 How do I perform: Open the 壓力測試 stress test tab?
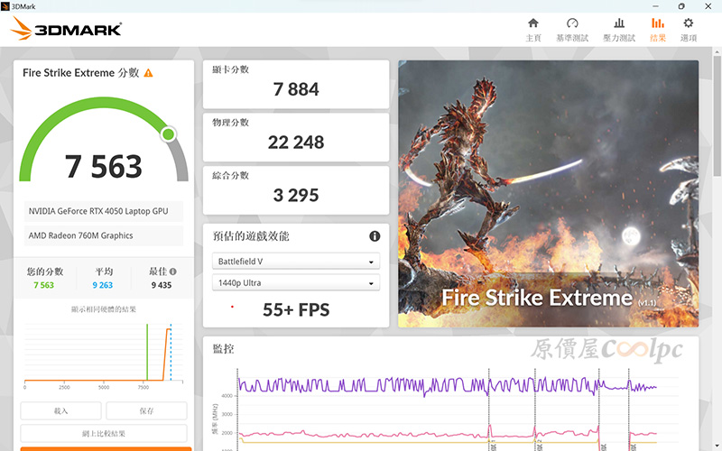pos(619,30)
